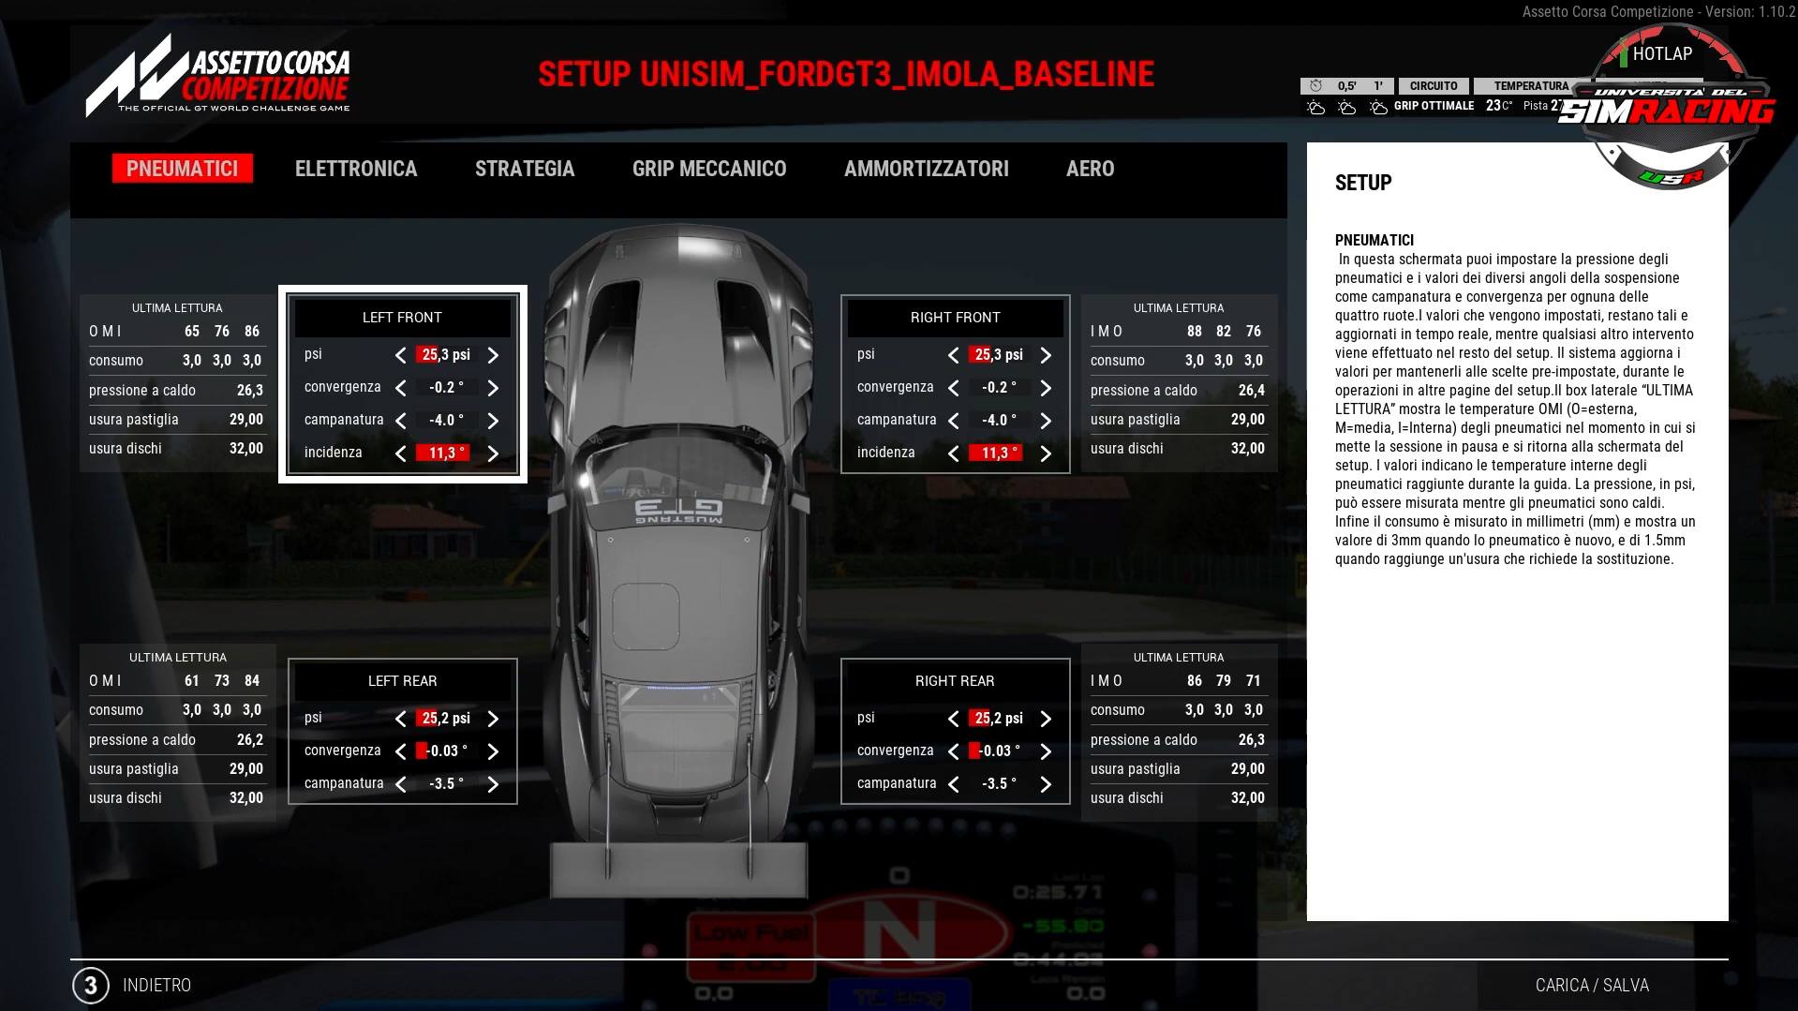Increase Left Rear convergenza with right arrow
Screen dimensions: 1798x1011
point(493,751)
